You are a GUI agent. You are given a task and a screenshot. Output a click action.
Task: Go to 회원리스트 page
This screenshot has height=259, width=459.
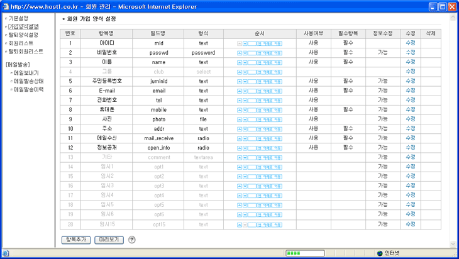coord(21,43)
